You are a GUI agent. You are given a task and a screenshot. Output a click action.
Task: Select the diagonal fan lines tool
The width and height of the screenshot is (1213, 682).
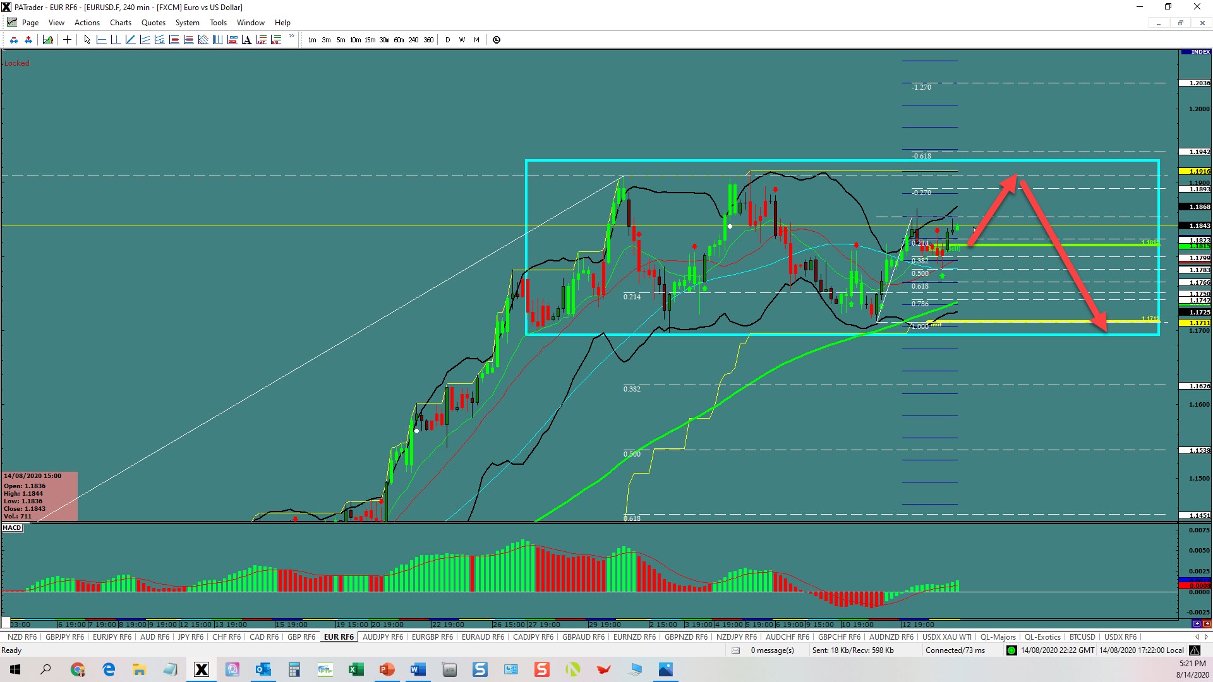point(203,40)
